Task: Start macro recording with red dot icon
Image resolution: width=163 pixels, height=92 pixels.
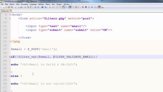Action: click(83, 7)
